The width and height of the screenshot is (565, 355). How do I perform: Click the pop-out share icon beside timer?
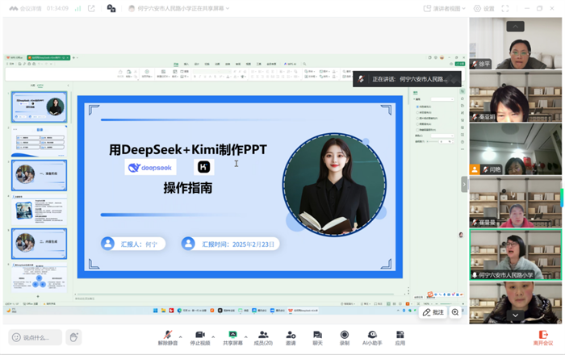click(91, 8)
